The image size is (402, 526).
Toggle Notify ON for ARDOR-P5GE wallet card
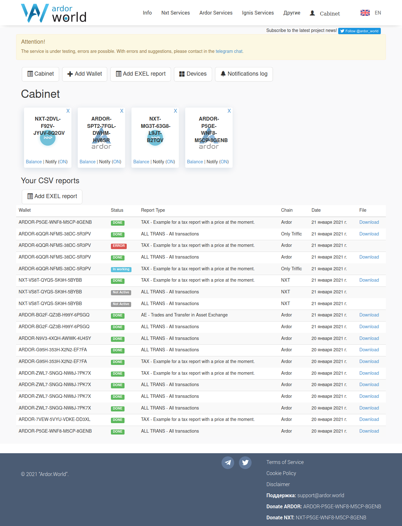(224, 162)
